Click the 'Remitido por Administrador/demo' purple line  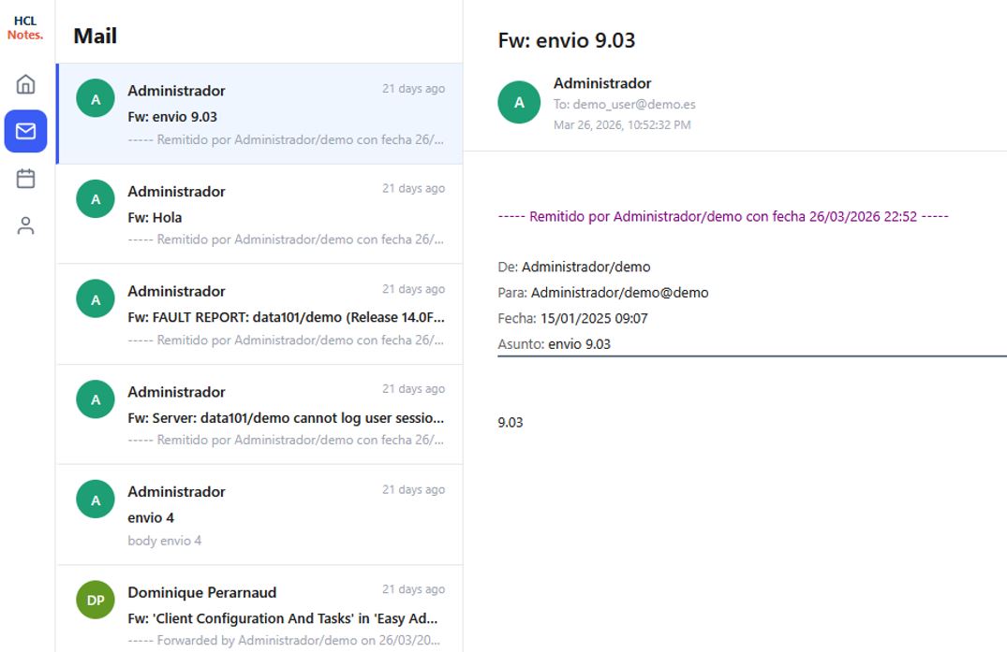pos(723,216)
